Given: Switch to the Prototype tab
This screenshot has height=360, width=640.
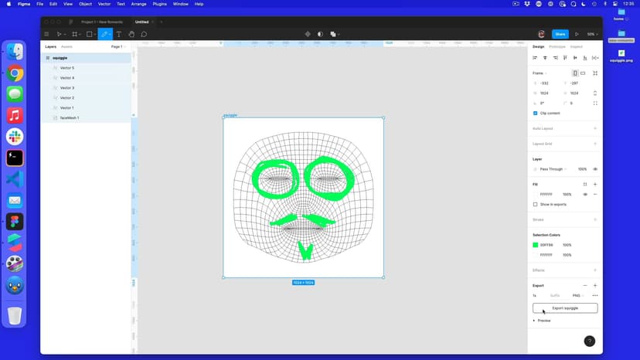Looking at the screenshot, I should pyautogui.click(x=557, y=46).
